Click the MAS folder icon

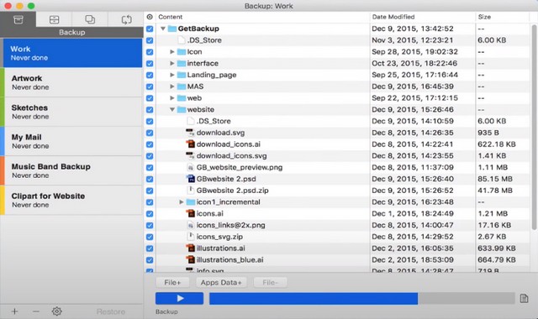[182, 86]
